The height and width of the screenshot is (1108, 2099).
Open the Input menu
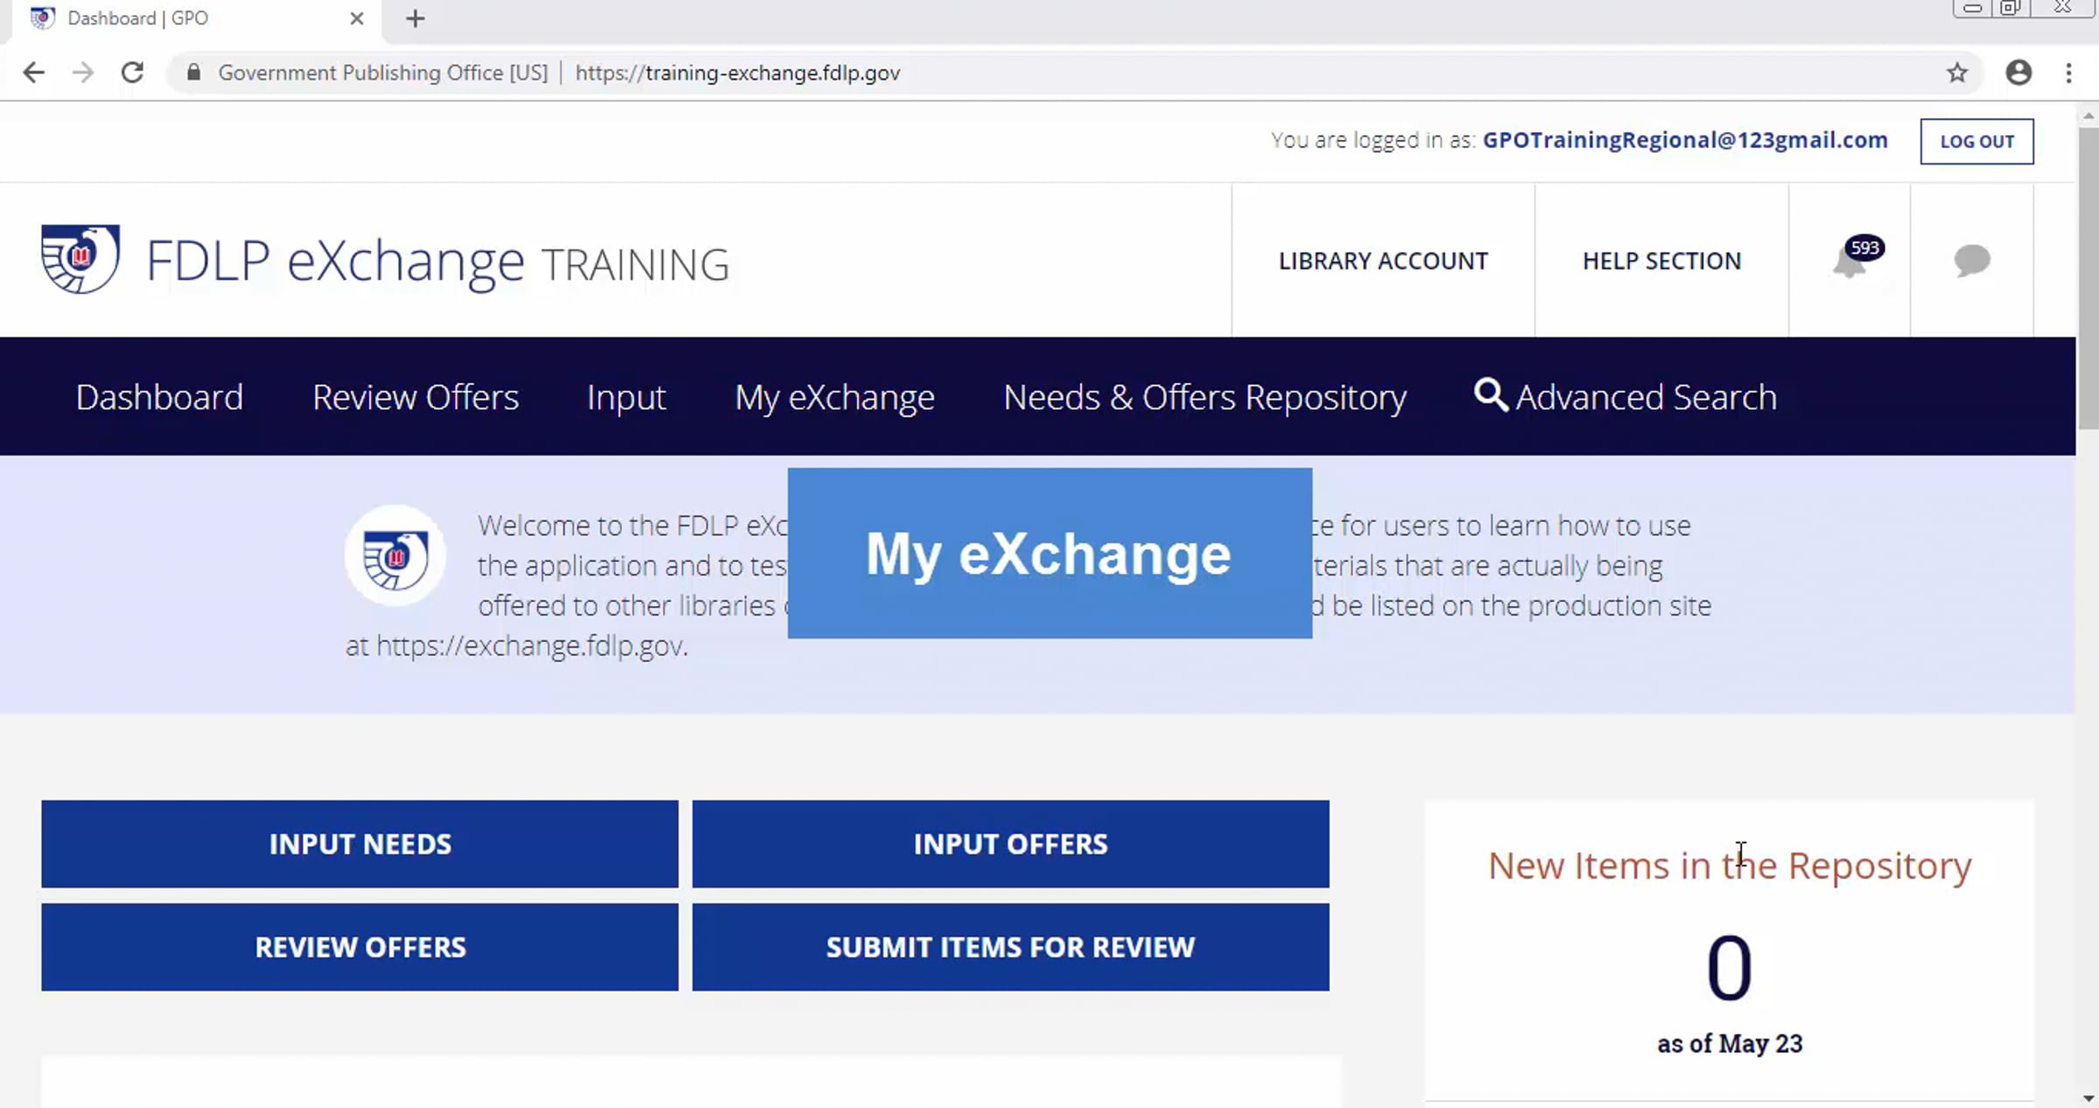pyautogui.click(x=626, y=398)
